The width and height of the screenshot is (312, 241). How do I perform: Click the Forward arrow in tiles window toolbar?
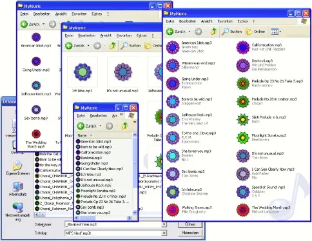click(x=198, y=32)
